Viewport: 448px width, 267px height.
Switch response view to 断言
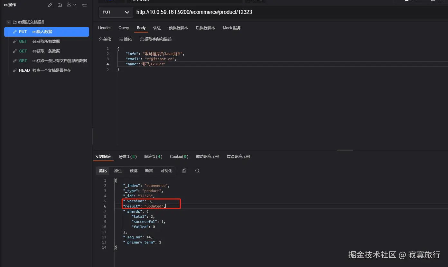pos(149,171)
